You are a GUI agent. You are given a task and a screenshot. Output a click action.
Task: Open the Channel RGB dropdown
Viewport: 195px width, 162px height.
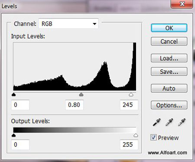pos(68,24)
